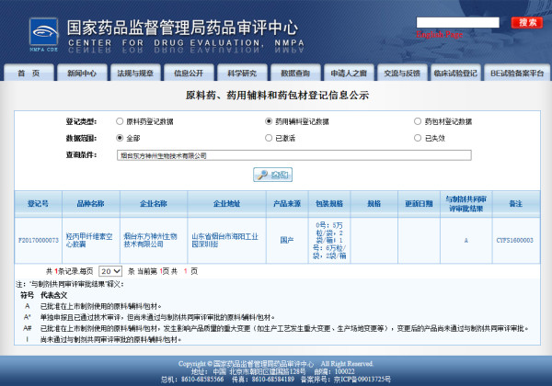552x386 pixels.
Task: Choose the 药包材登记数据 registration type
Action: [x=417, y=120]
